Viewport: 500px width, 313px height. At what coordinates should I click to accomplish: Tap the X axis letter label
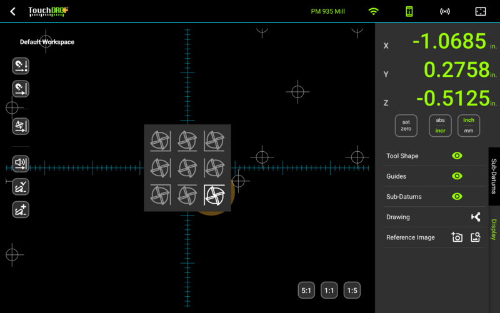(386, 46)
